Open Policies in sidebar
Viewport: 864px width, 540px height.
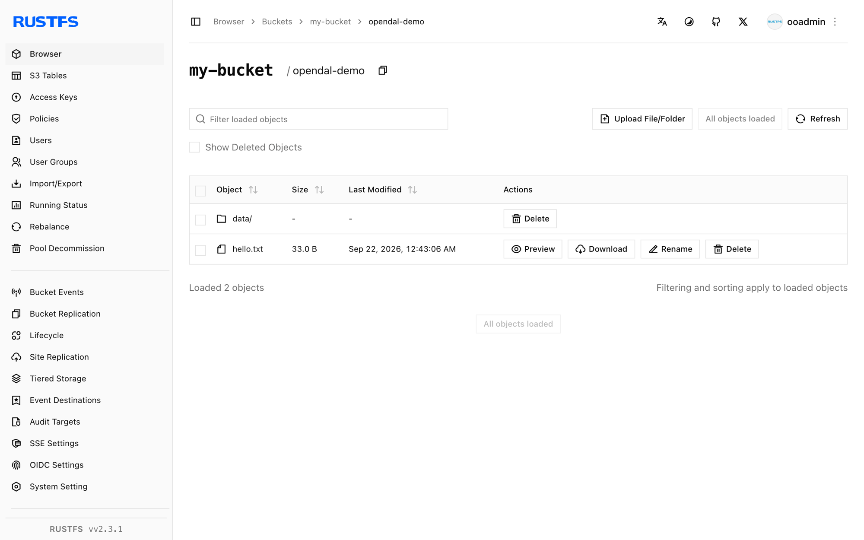click(85, 119)
